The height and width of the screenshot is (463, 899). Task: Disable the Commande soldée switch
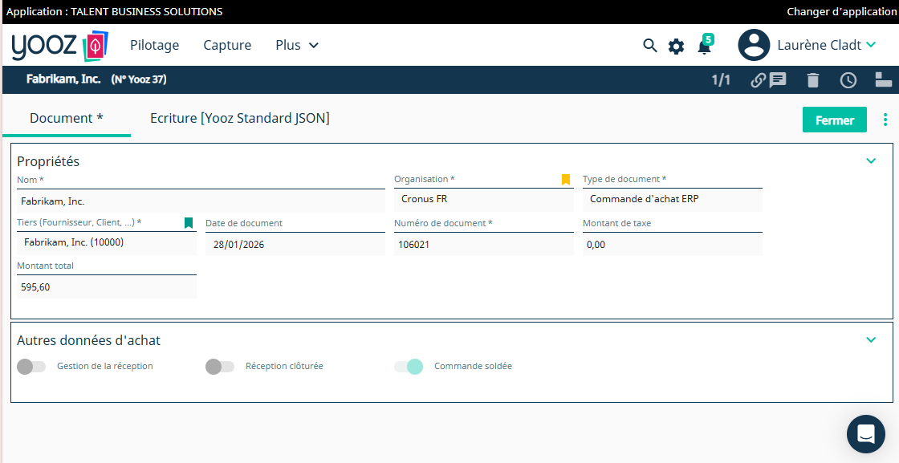(x=409, y=367)
